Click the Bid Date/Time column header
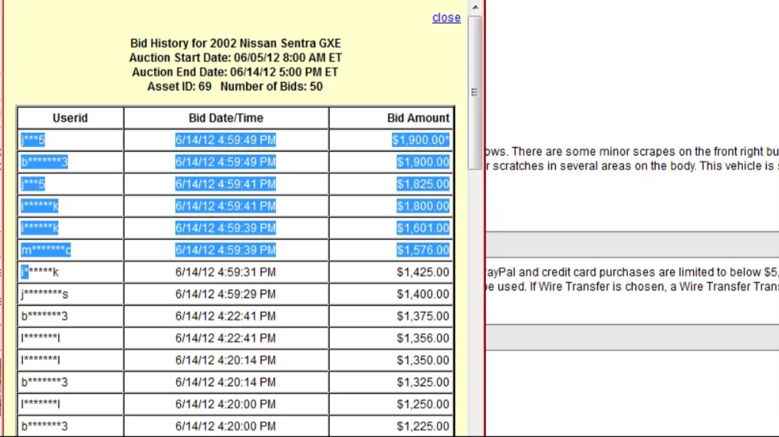The height and width of the screenshot is (437, 779). pos(225,118)
